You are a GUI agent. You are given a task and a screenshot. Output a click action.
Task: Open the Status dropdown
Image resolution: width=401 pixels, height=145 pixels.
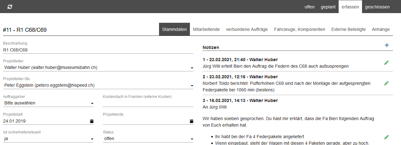148,139
